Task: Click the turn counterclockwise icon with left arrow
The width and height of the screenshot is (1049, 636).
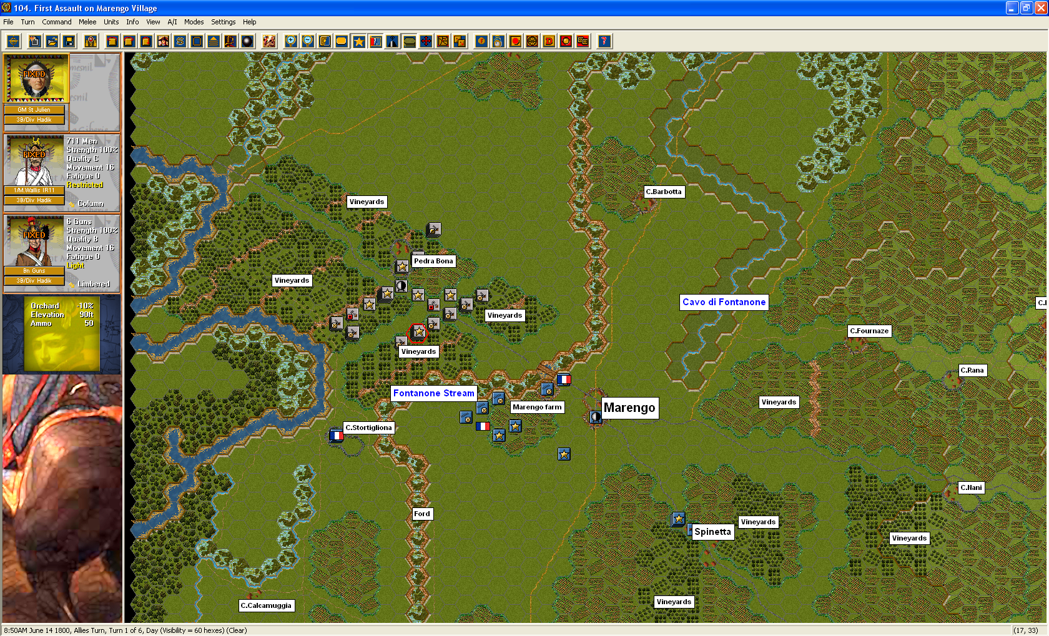Action: tap(112, 41)
